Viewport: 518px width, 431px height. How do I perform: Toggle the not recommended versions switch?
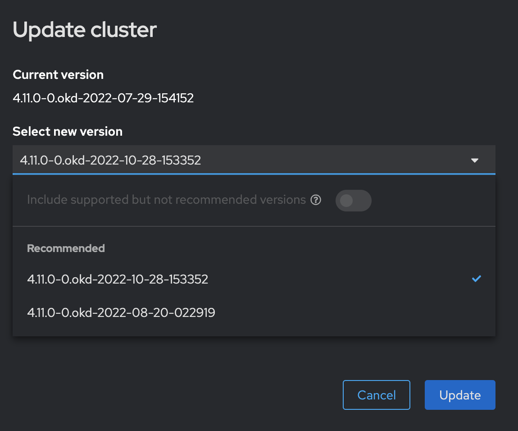coord(353,201)
